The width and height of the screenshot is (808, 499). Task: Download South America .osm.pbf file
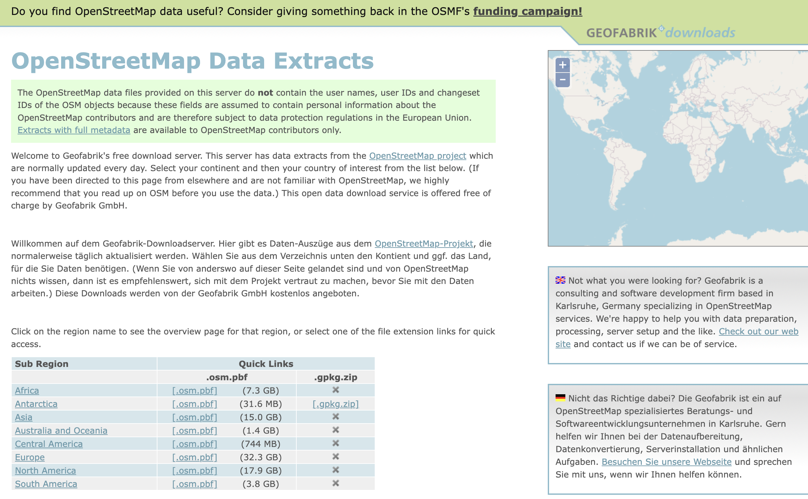[195, 484]
